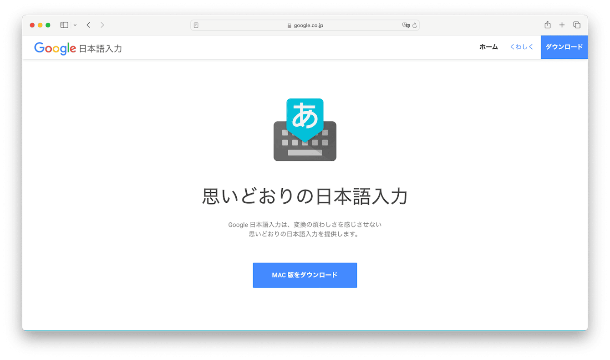Image resolution: width=610 pixels, height=360 pixels.
Task: Click the 日本語入力 header title
Action: pyautogui.click(x=101, y=48)
